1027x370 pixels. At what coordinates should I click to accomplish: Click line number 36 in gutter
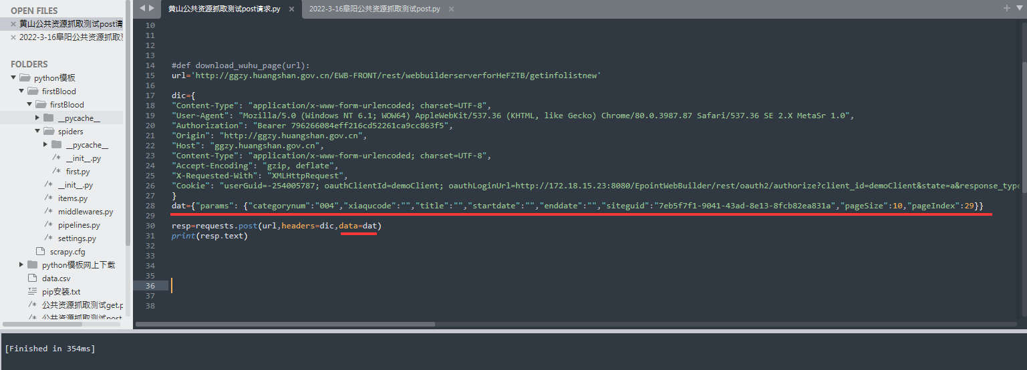point(150,286)
